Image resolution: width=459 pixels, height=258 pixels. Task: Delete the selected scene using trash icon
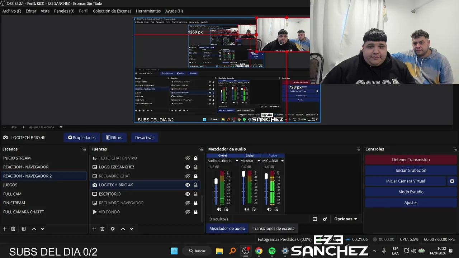click(13, 229)
